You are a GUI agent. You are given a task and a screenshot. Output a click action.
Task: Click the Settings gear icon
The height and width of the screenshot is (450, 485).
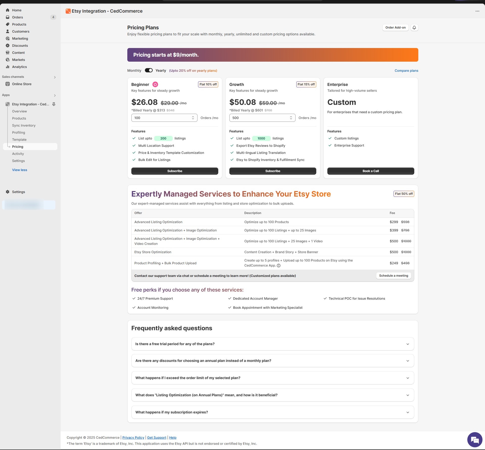(8, 192)
